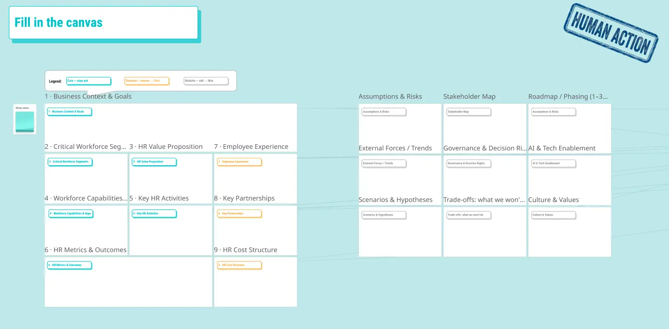Screen dimensions: 669x329
Task: Select the small orange "9 · HR Cost Structure" card
Action: (x=239, y=265)
